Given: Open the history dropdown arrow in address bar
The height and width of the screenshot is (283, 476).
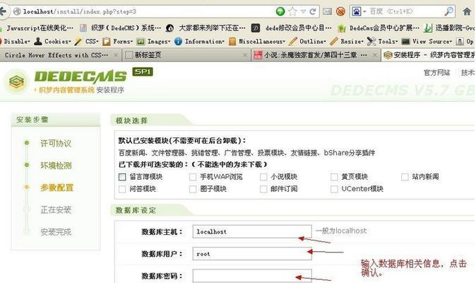Looking at the screenshot, I should (303, 11).
